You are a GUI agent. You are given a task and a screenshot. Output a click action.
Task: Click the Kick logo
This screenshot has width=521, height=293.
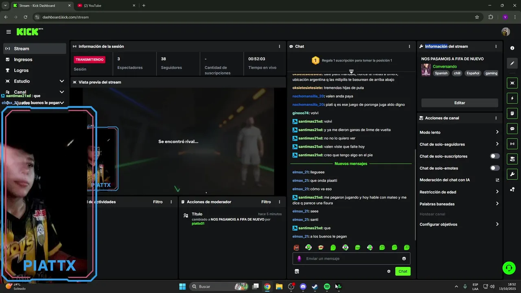pos(30,32)
